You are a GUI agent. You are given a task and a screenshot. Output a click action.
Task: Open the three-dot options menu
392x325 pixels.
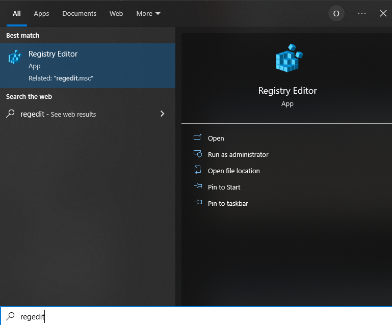[362, 14]
